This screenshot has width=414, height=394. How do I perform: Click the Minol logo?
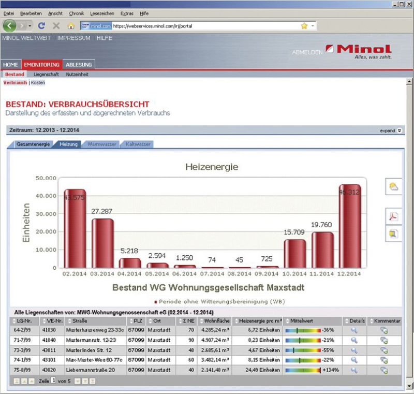[359, 51]
